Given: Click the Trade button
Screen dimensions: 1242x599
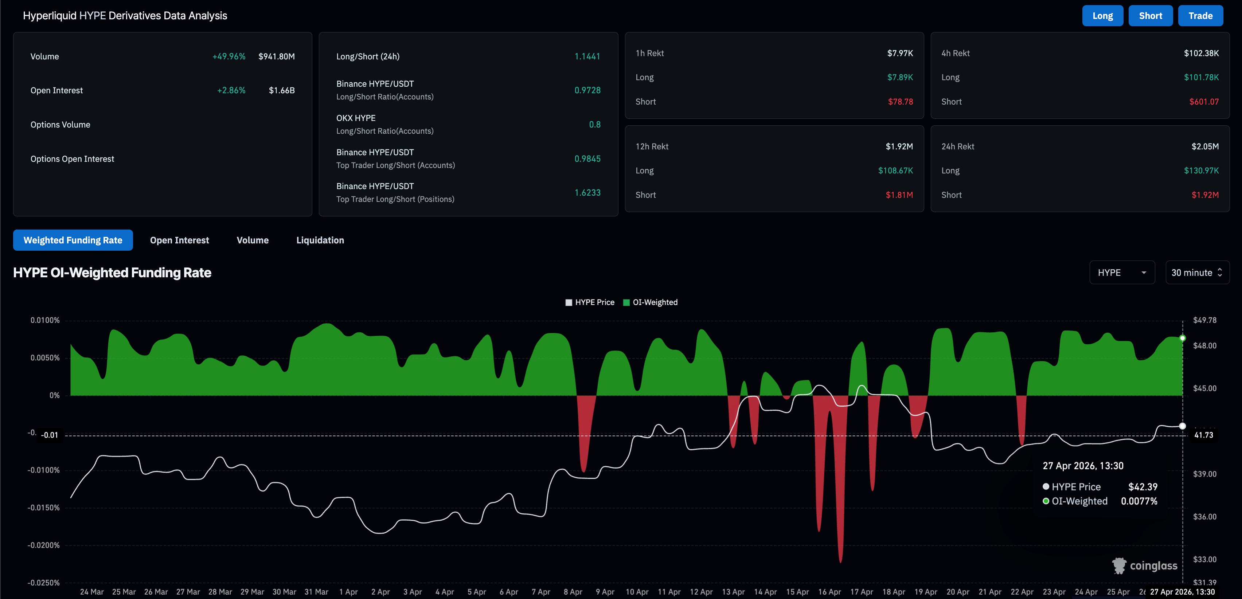Looking at the screenshot, I should pos(1200,16).
